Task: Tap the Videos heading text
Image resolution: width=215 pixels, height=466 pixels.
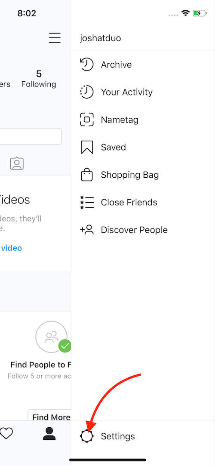Action: 14,200
